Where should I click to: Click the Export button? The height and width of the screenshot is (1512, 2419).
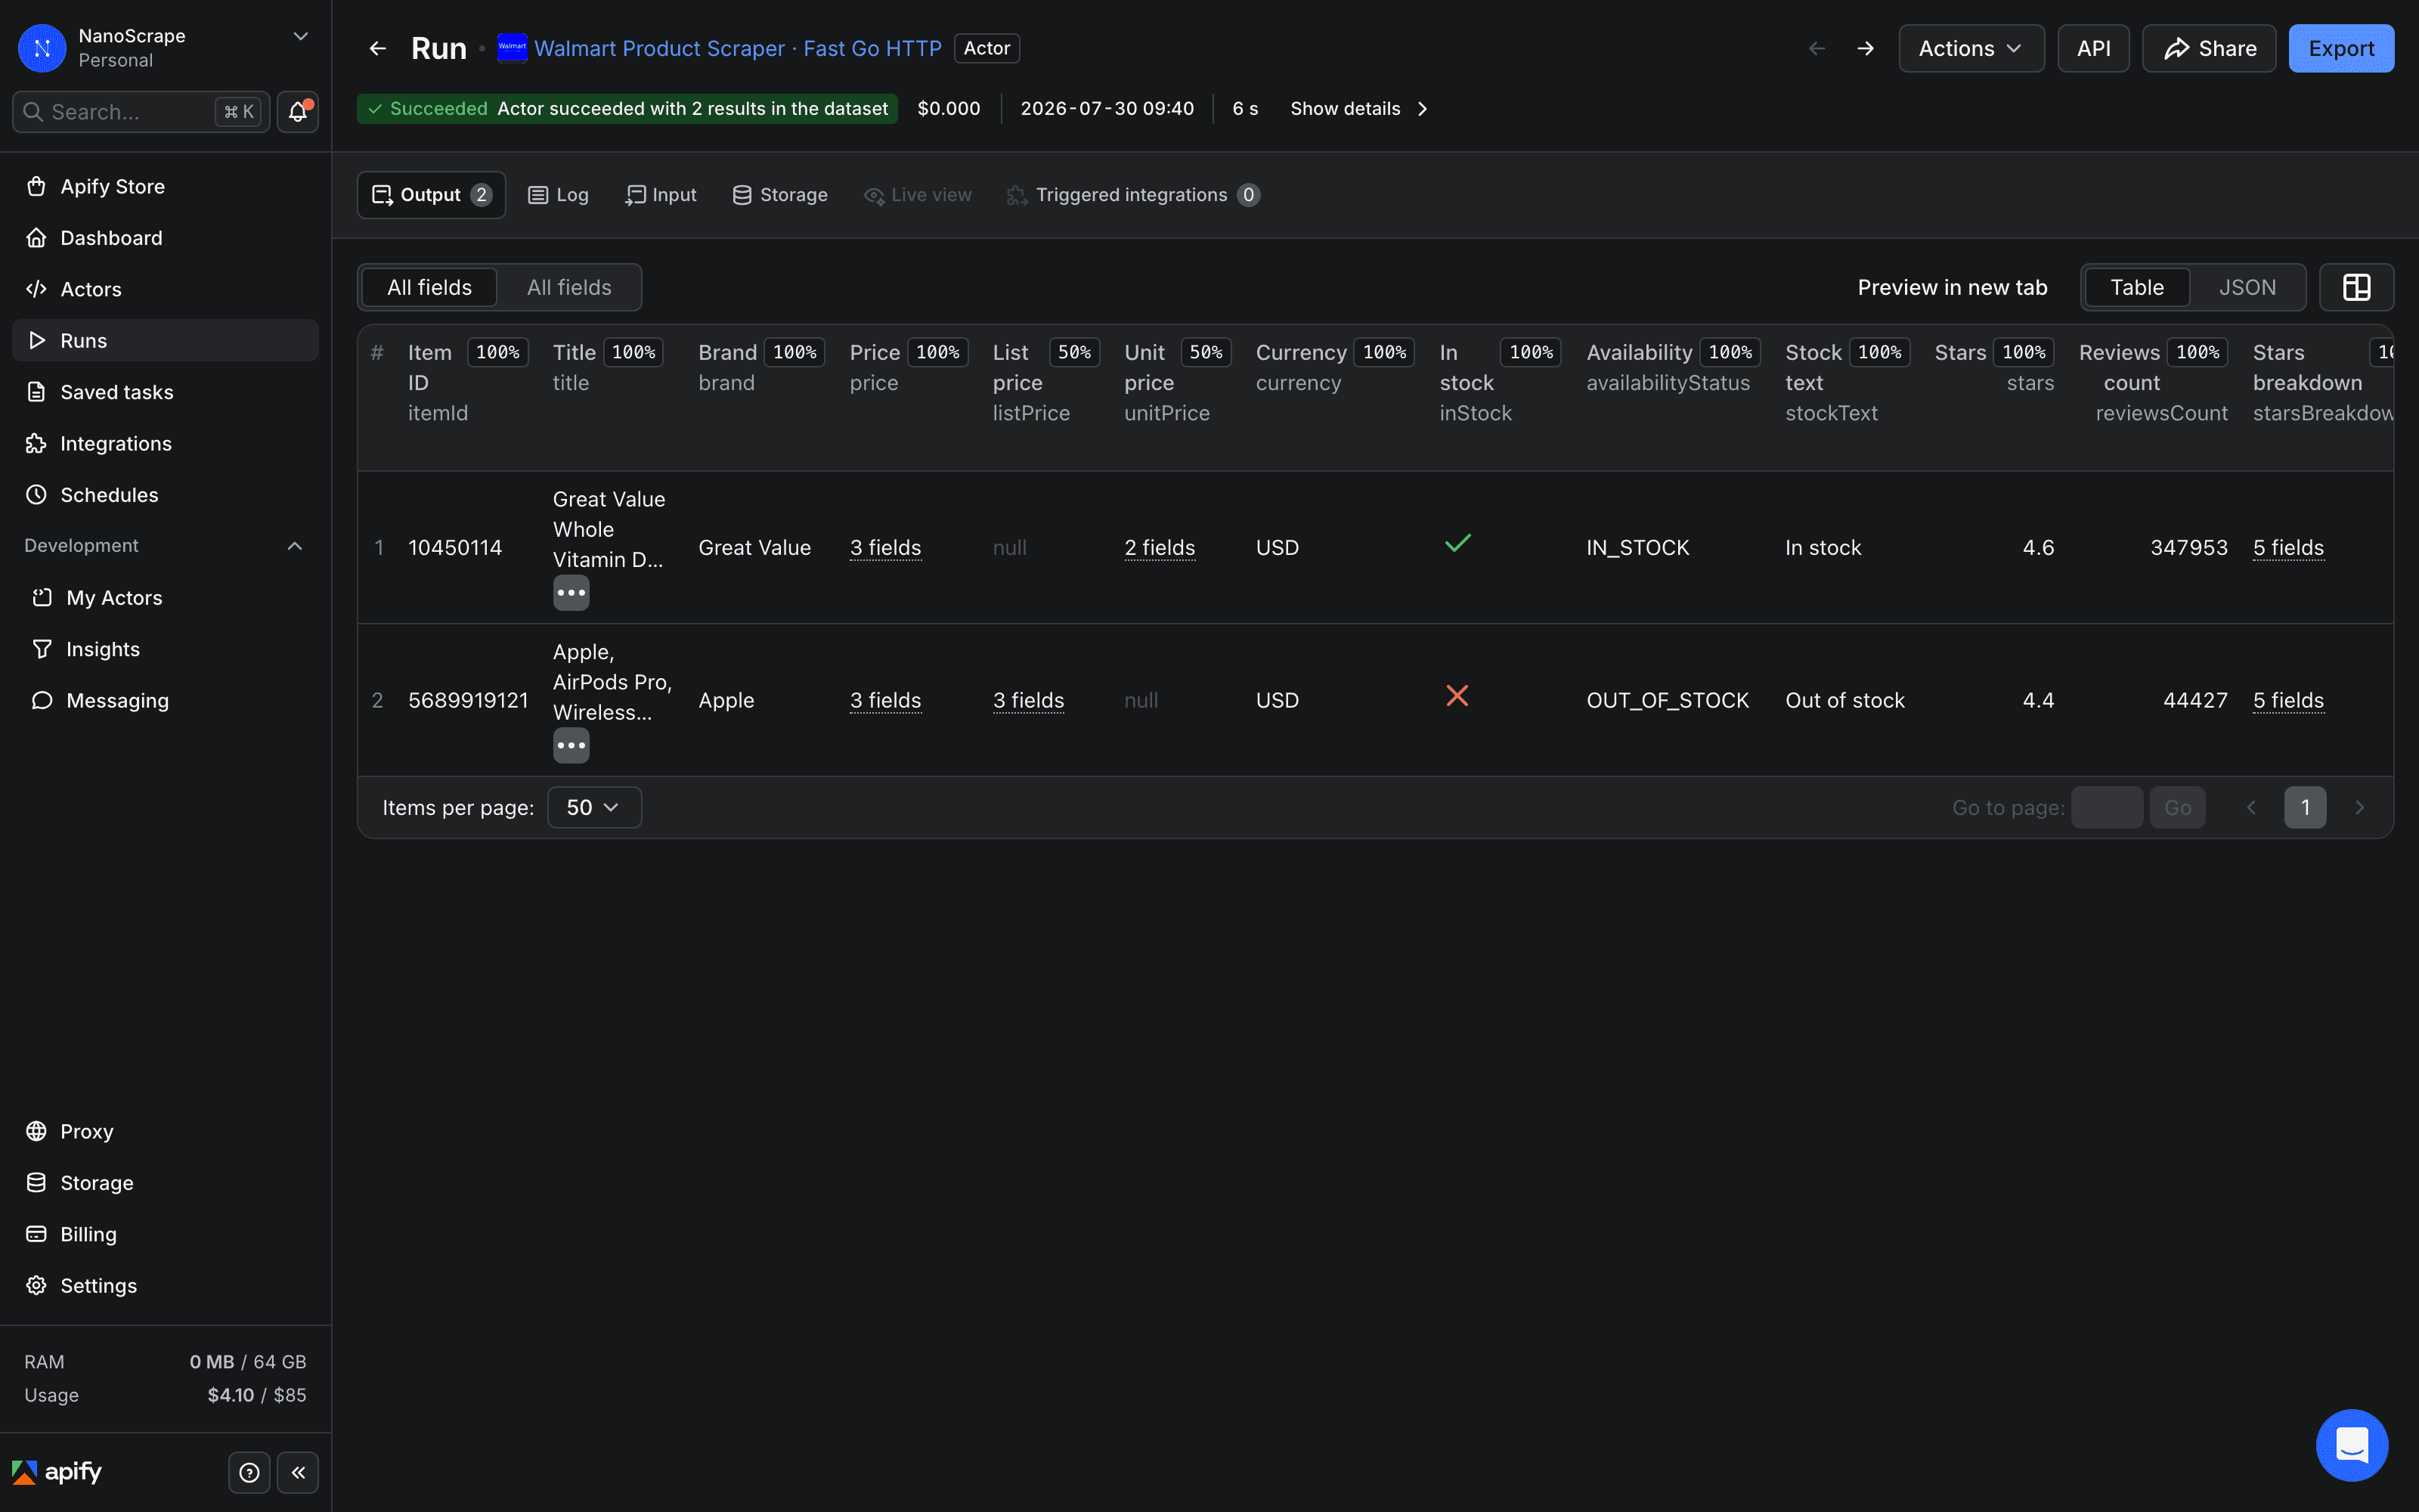coord(2341,48)
